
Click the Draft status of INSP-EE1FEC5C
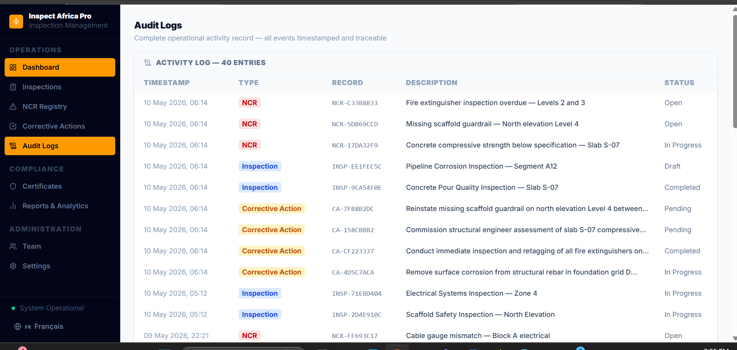click(x=672, y=166)
